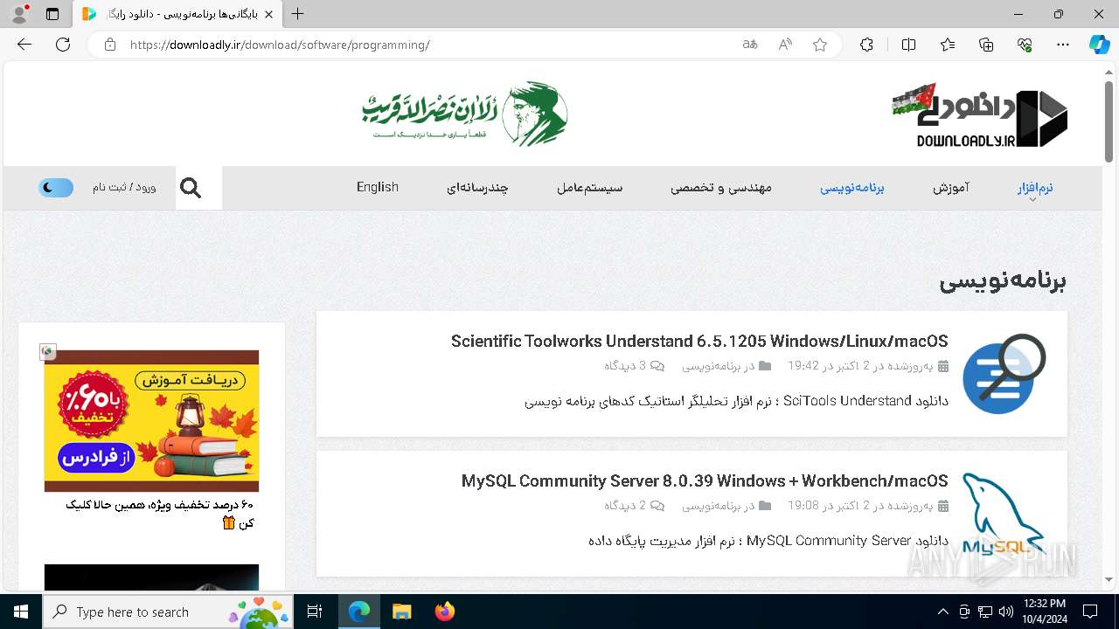
Task: Open the Windows Start menu
Action: pos(21,612)
